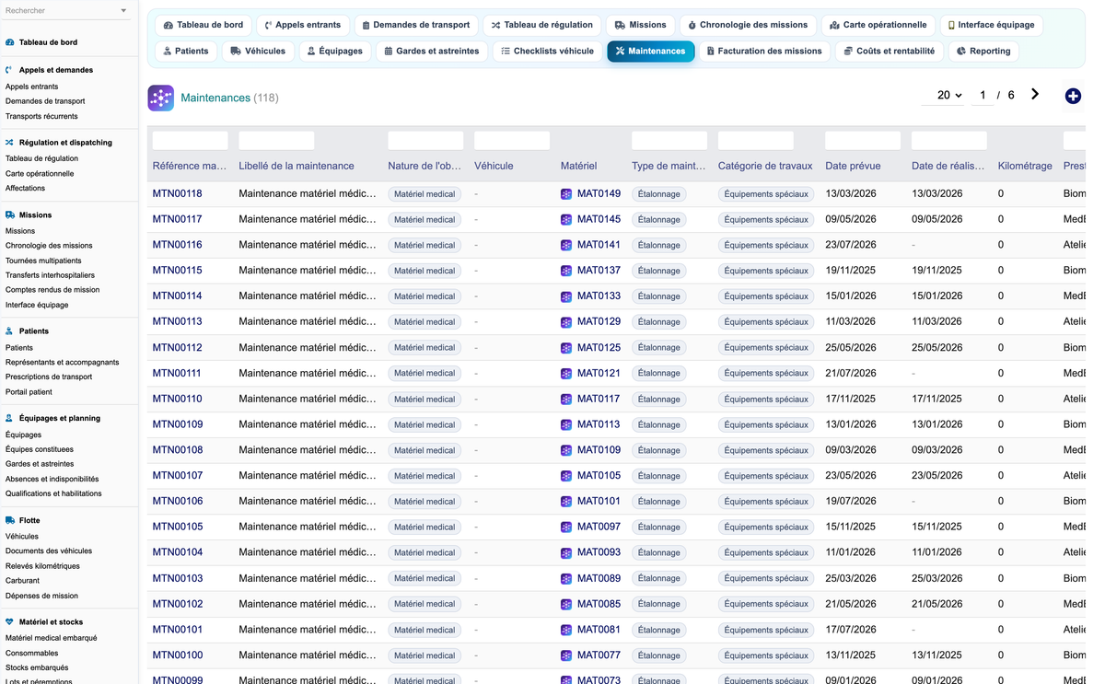Screen dimensions: 1105x684
Task: Click material icon next to MAT0093
Action: click(566, 553)
